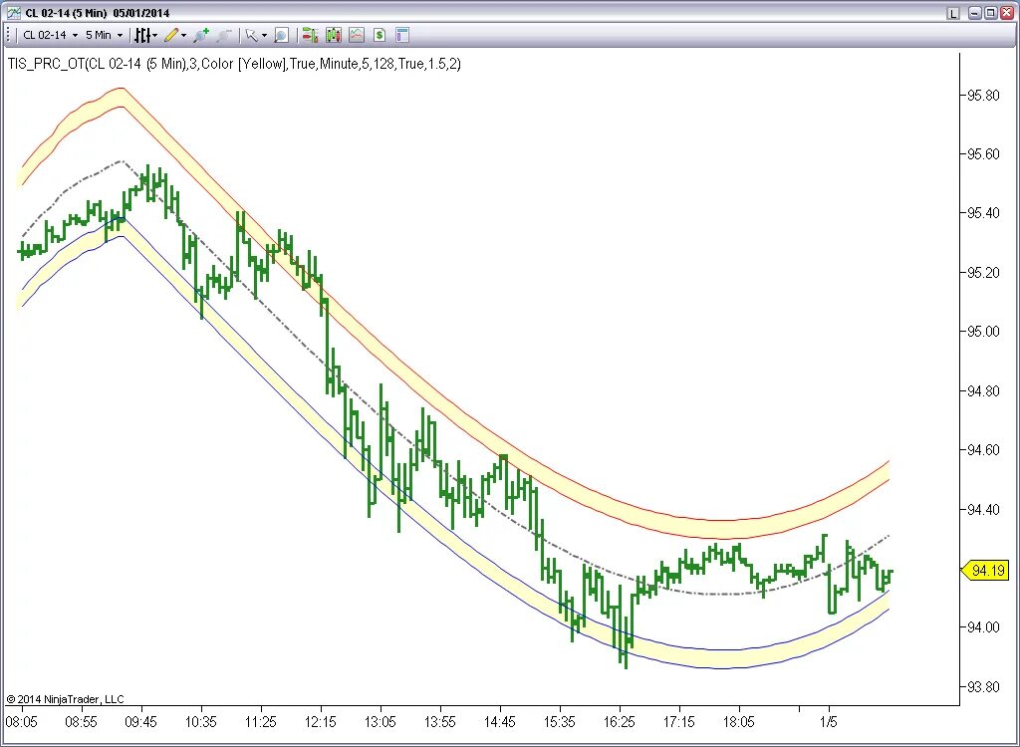Viewport: 1020px width, 747px height.
Task: Click the 08:05 time axis label
Action: click(x=22, y=722)
